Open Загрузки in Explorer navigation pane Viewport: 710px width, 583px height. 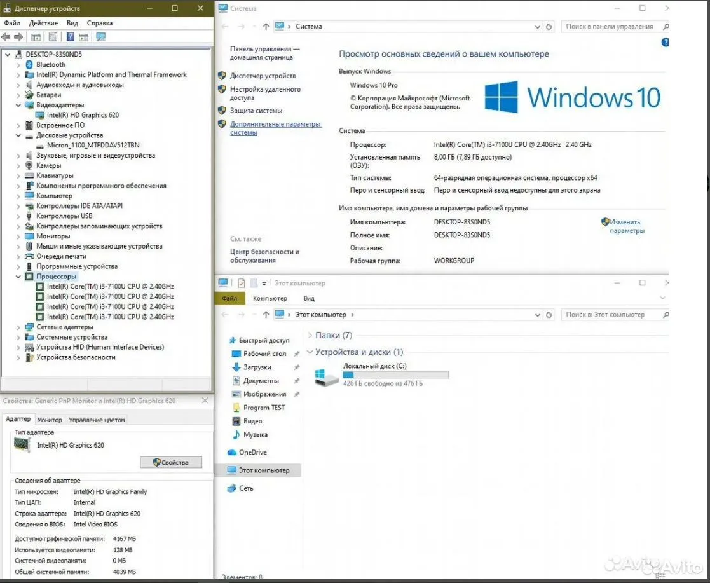point(257,367)
